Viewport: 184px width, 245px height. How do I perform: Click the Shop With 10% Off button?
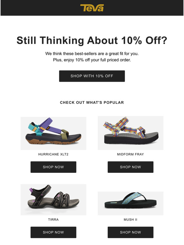click(92, 76)
